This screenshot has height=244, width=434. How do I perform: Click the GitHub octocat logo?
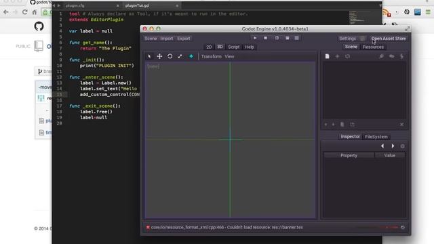(39, 26)
